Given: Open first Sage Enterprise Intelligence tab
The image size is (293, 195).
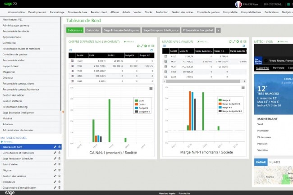Looking at the screenshot, I should tap(121, 30).
